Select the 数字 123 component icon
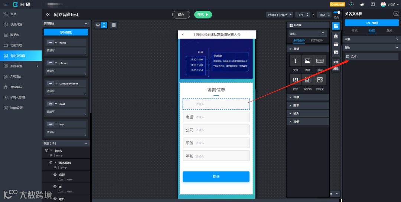This screenshot has height=202, width=401. [296, 80]
